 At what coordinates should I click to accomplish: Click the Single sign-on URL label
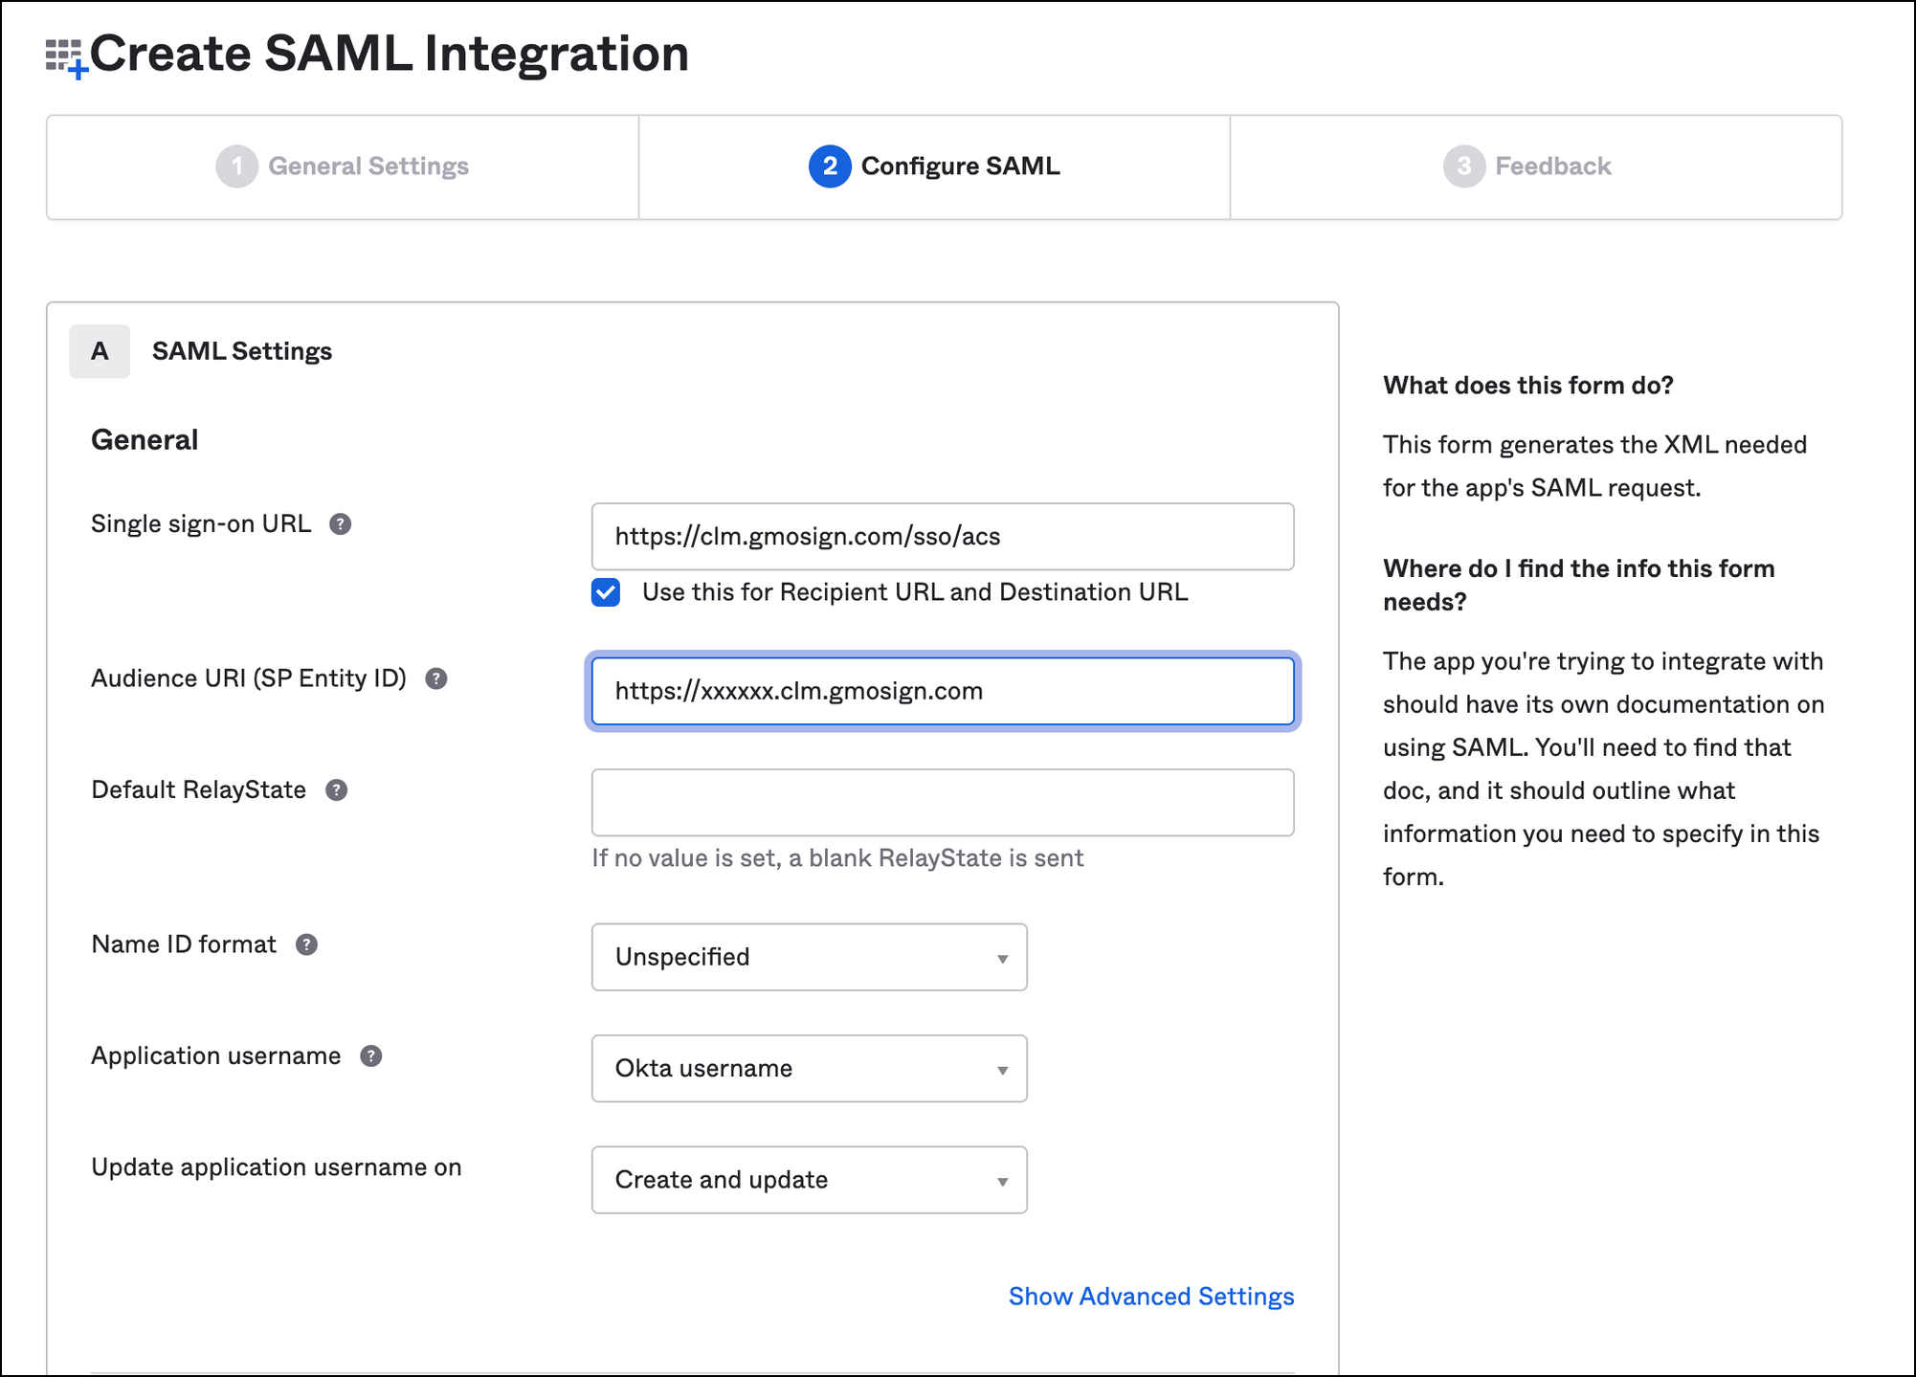click(x=201, y=524)
